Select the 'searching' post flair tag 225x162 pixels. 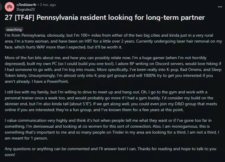pyautogui.click(x=14, y=30)
